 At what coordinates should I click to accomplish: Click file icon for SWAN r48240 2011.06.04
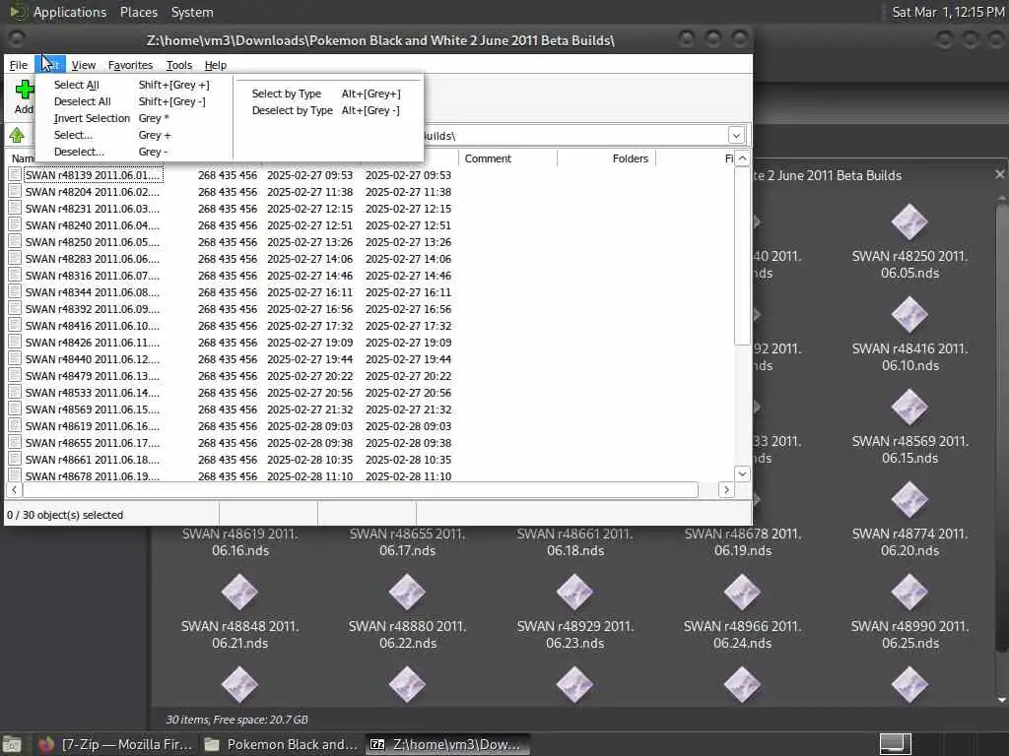click(15, 225)
